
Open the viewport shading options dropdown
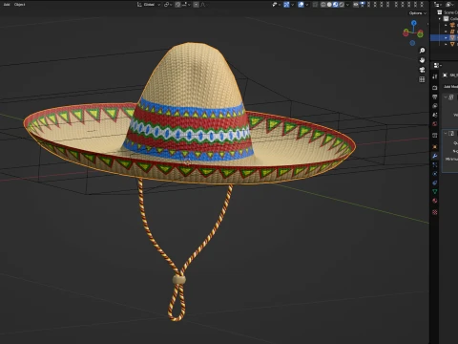coord(347,5)
